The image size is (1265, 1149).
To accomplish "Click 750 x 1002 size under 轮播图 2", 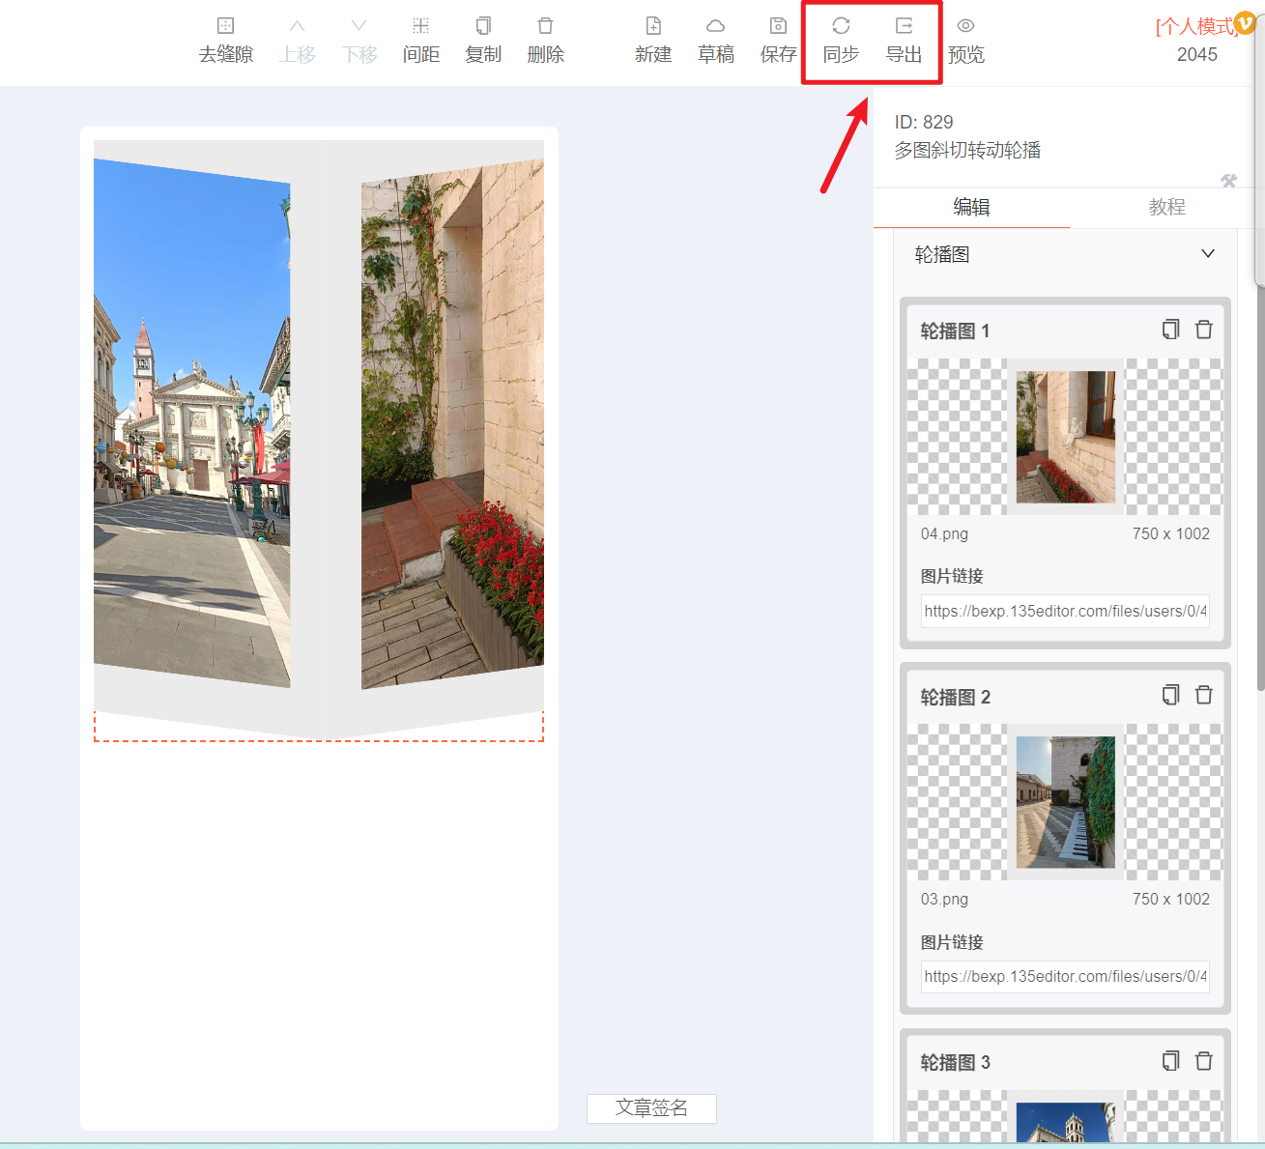I will [1170, 899].
